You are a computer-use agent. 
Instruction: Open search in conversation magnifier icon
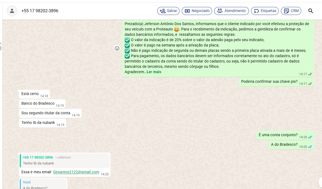point(311,11)
